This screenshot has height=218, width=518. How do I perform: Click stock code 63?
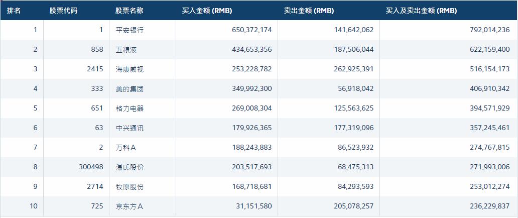pyautogui.click(x=99, y=128)
